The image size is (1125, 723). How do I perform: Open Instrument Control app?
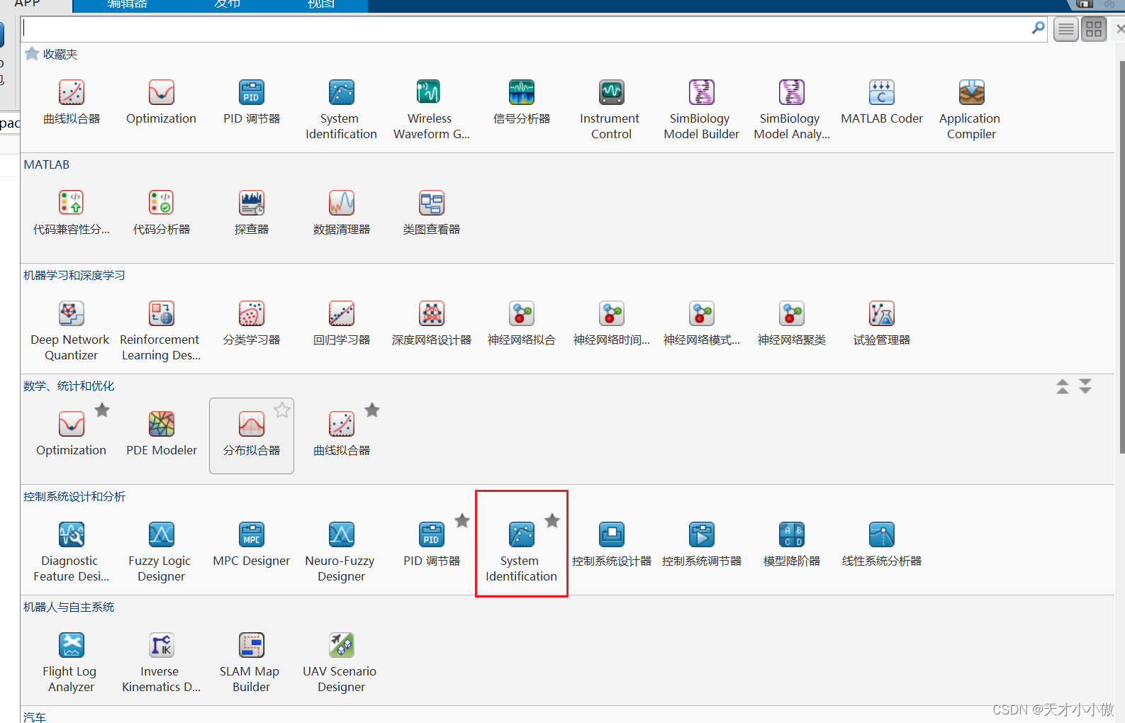pyautogui.click(x=611, y=109)
